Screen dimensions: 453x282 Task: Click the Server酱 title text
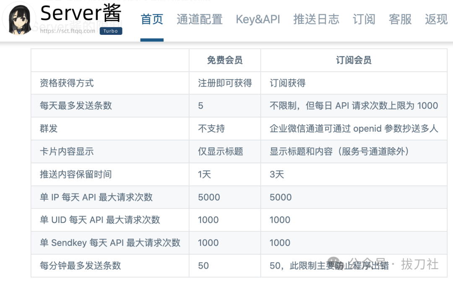[81, 13]
